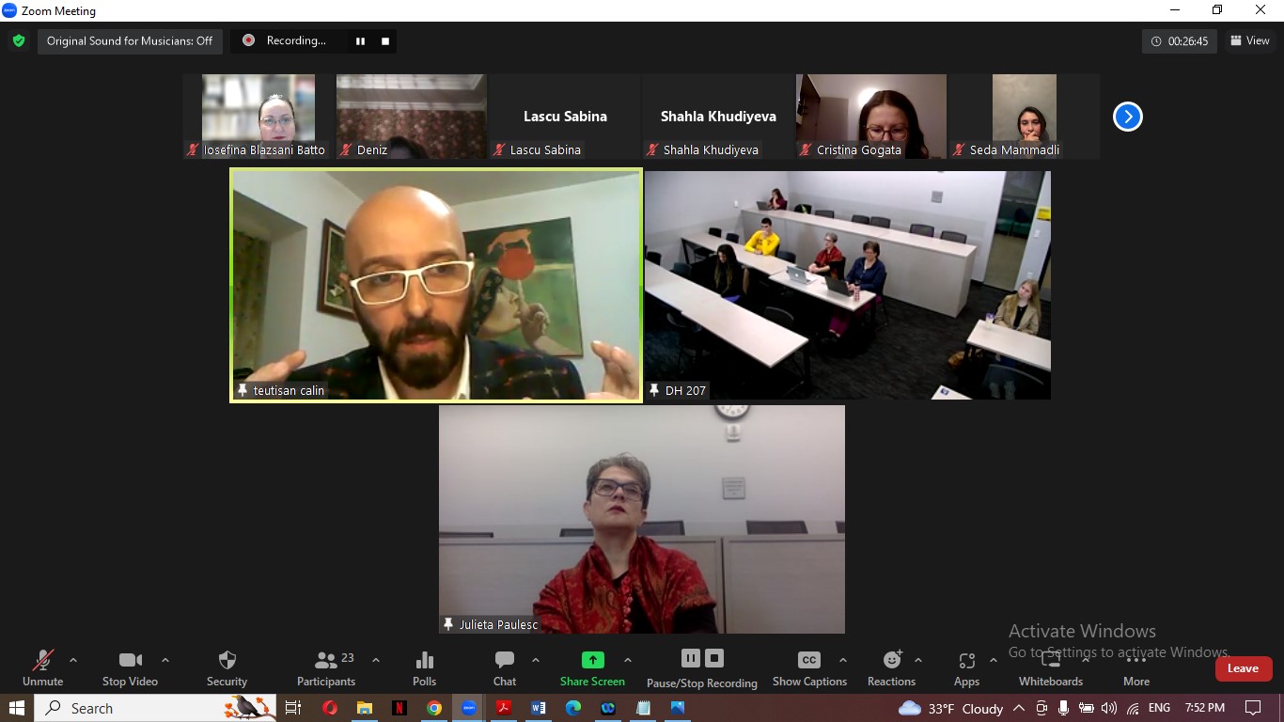The height and width of the screenshot is (722, 1284).
Task: Expand arrow next to Whiteboards
Action: pos(1086,660)
